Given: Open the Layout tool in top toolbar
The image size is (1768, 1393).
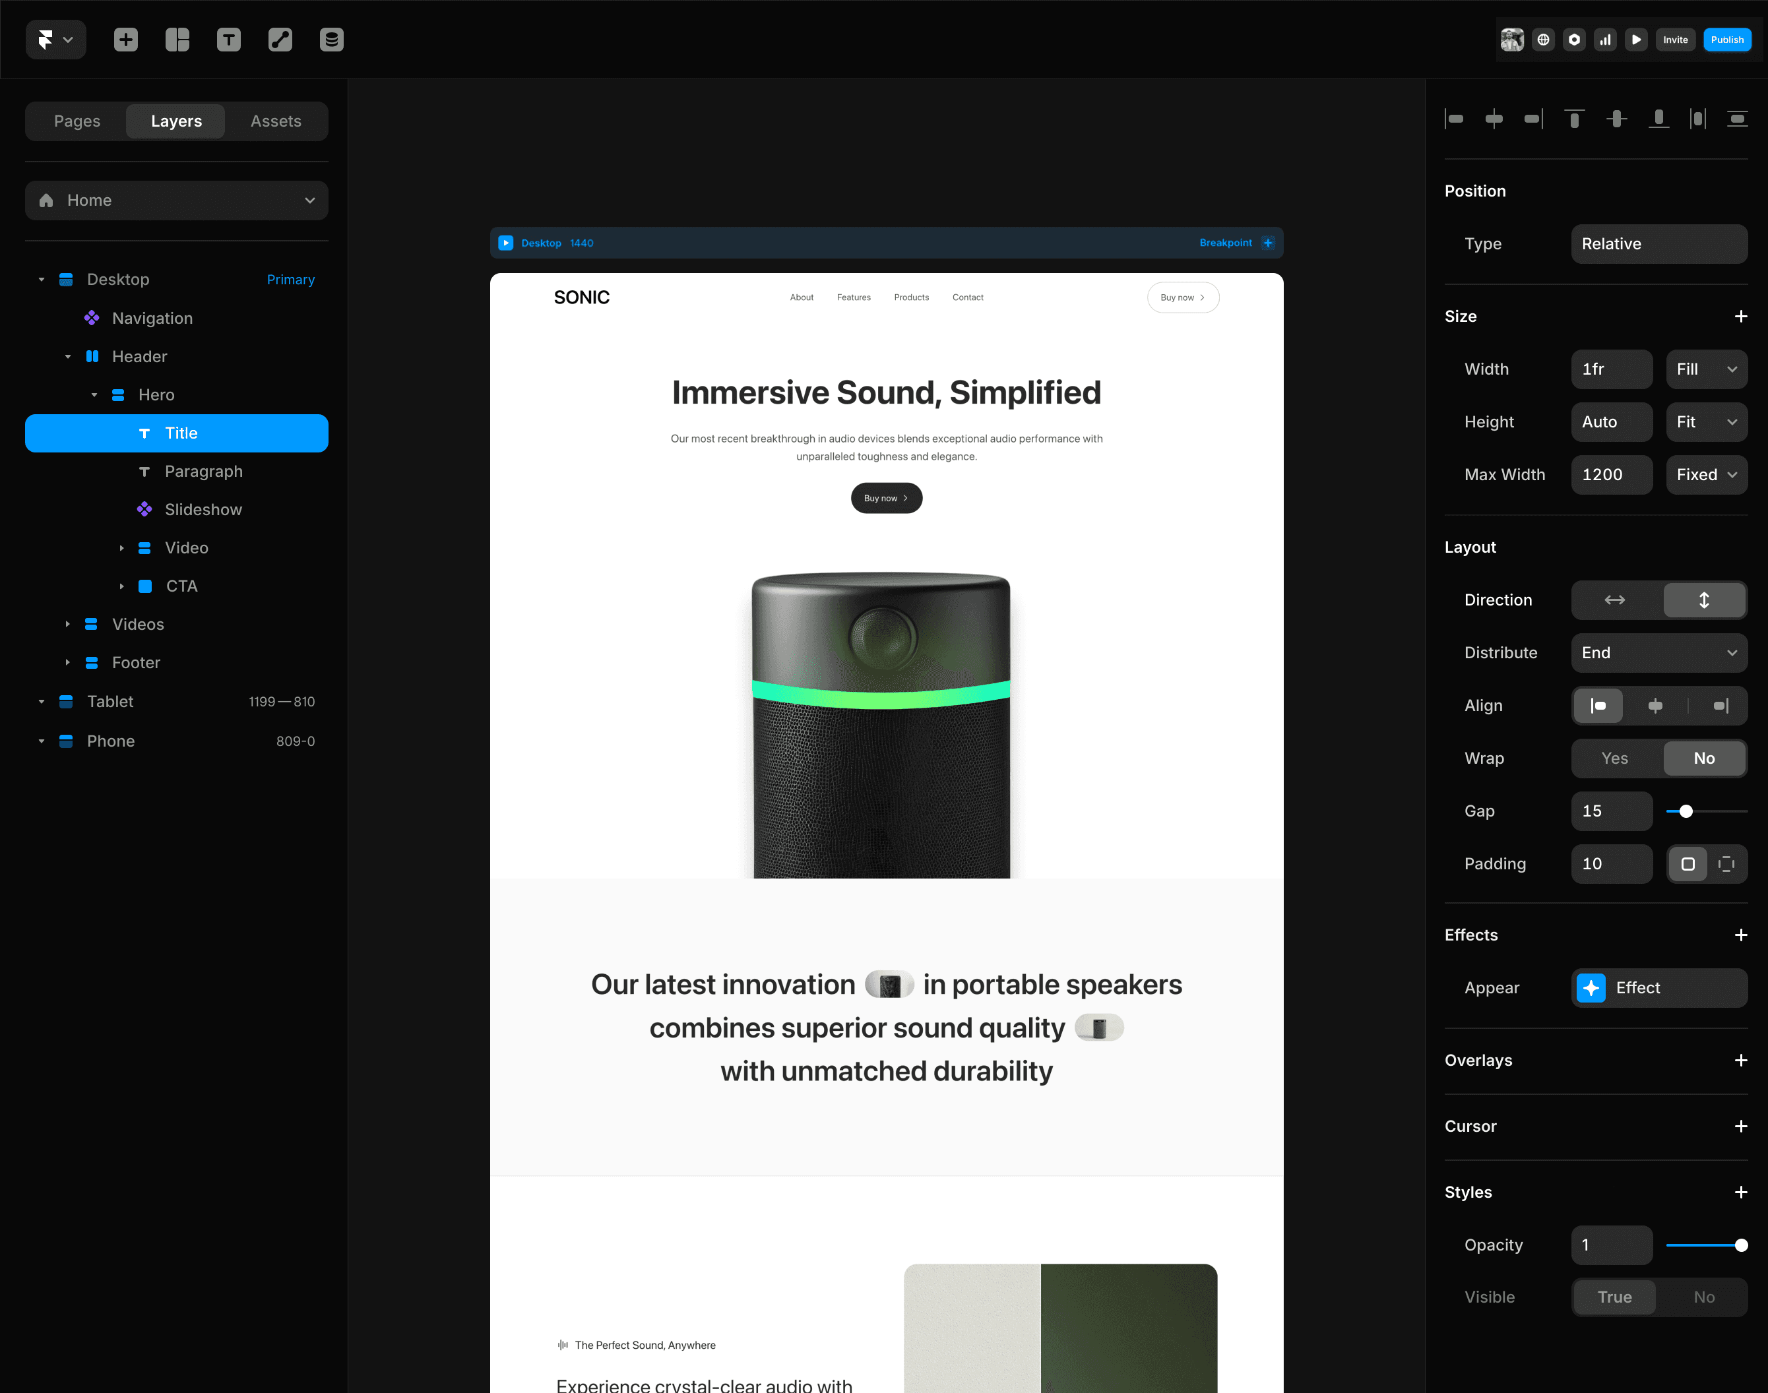Looking at the screenshot, I should pyautogui.click(x=177, y=39).
